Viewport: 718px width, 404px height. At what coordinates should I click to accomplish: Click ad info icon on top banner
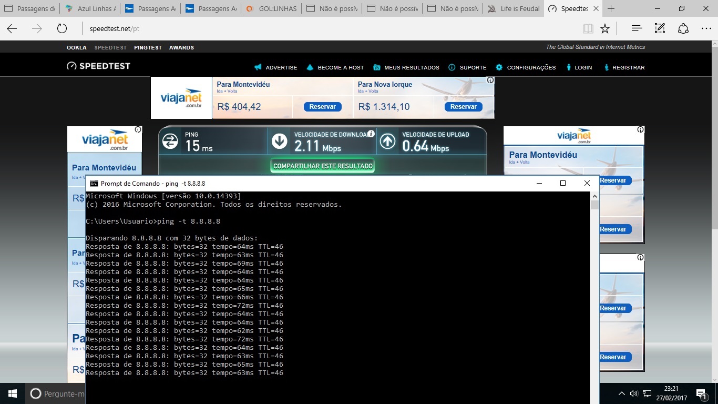(490, 80)
